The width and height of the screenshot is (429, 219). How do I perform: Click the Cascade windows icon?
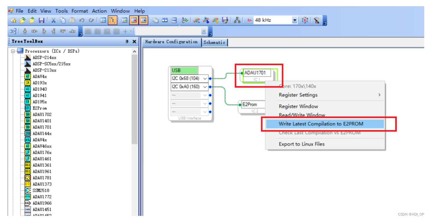pos(155,20)
